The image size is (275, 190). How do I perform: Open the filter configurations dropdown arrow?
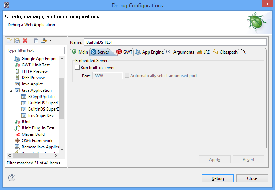click(50, 41)
